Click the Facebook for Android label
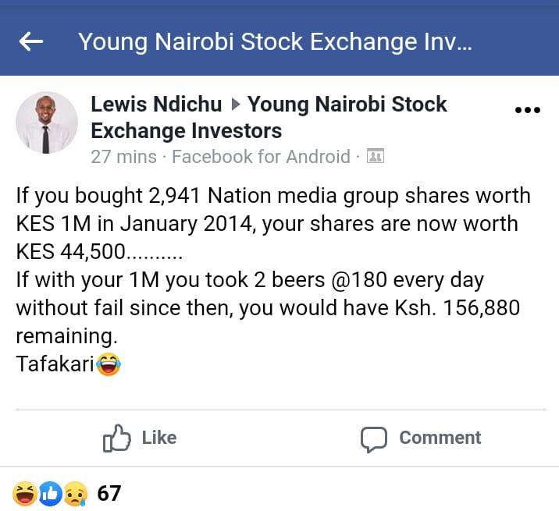Viewport: 559px width, 511px height. pyautogui.click(x=261, y=156)
